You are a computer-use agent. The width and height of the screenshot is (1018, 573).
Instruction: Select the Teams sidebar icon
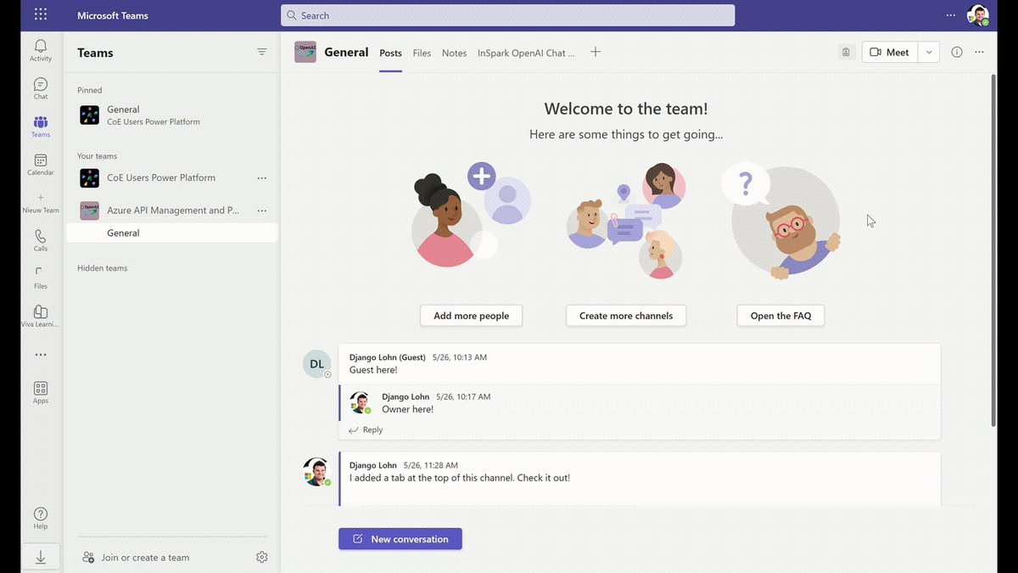pyautogui.click(x=41, y=126)
